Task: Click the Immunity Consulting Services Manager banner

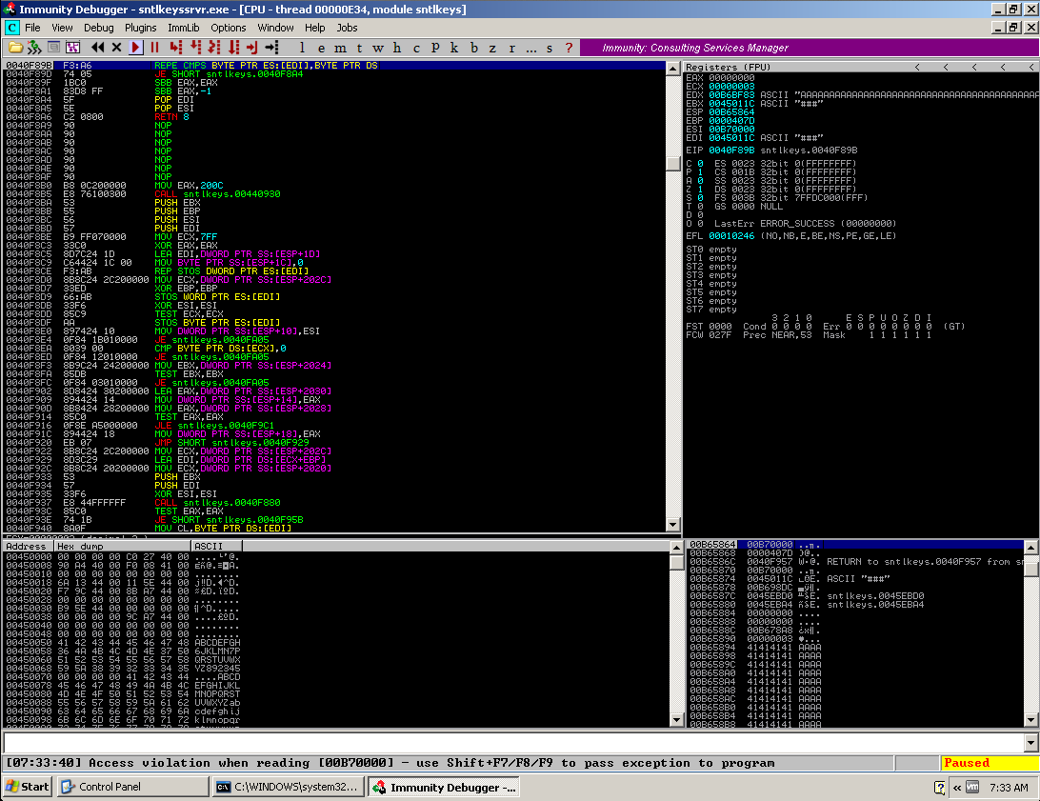Action: coord(810,48)
